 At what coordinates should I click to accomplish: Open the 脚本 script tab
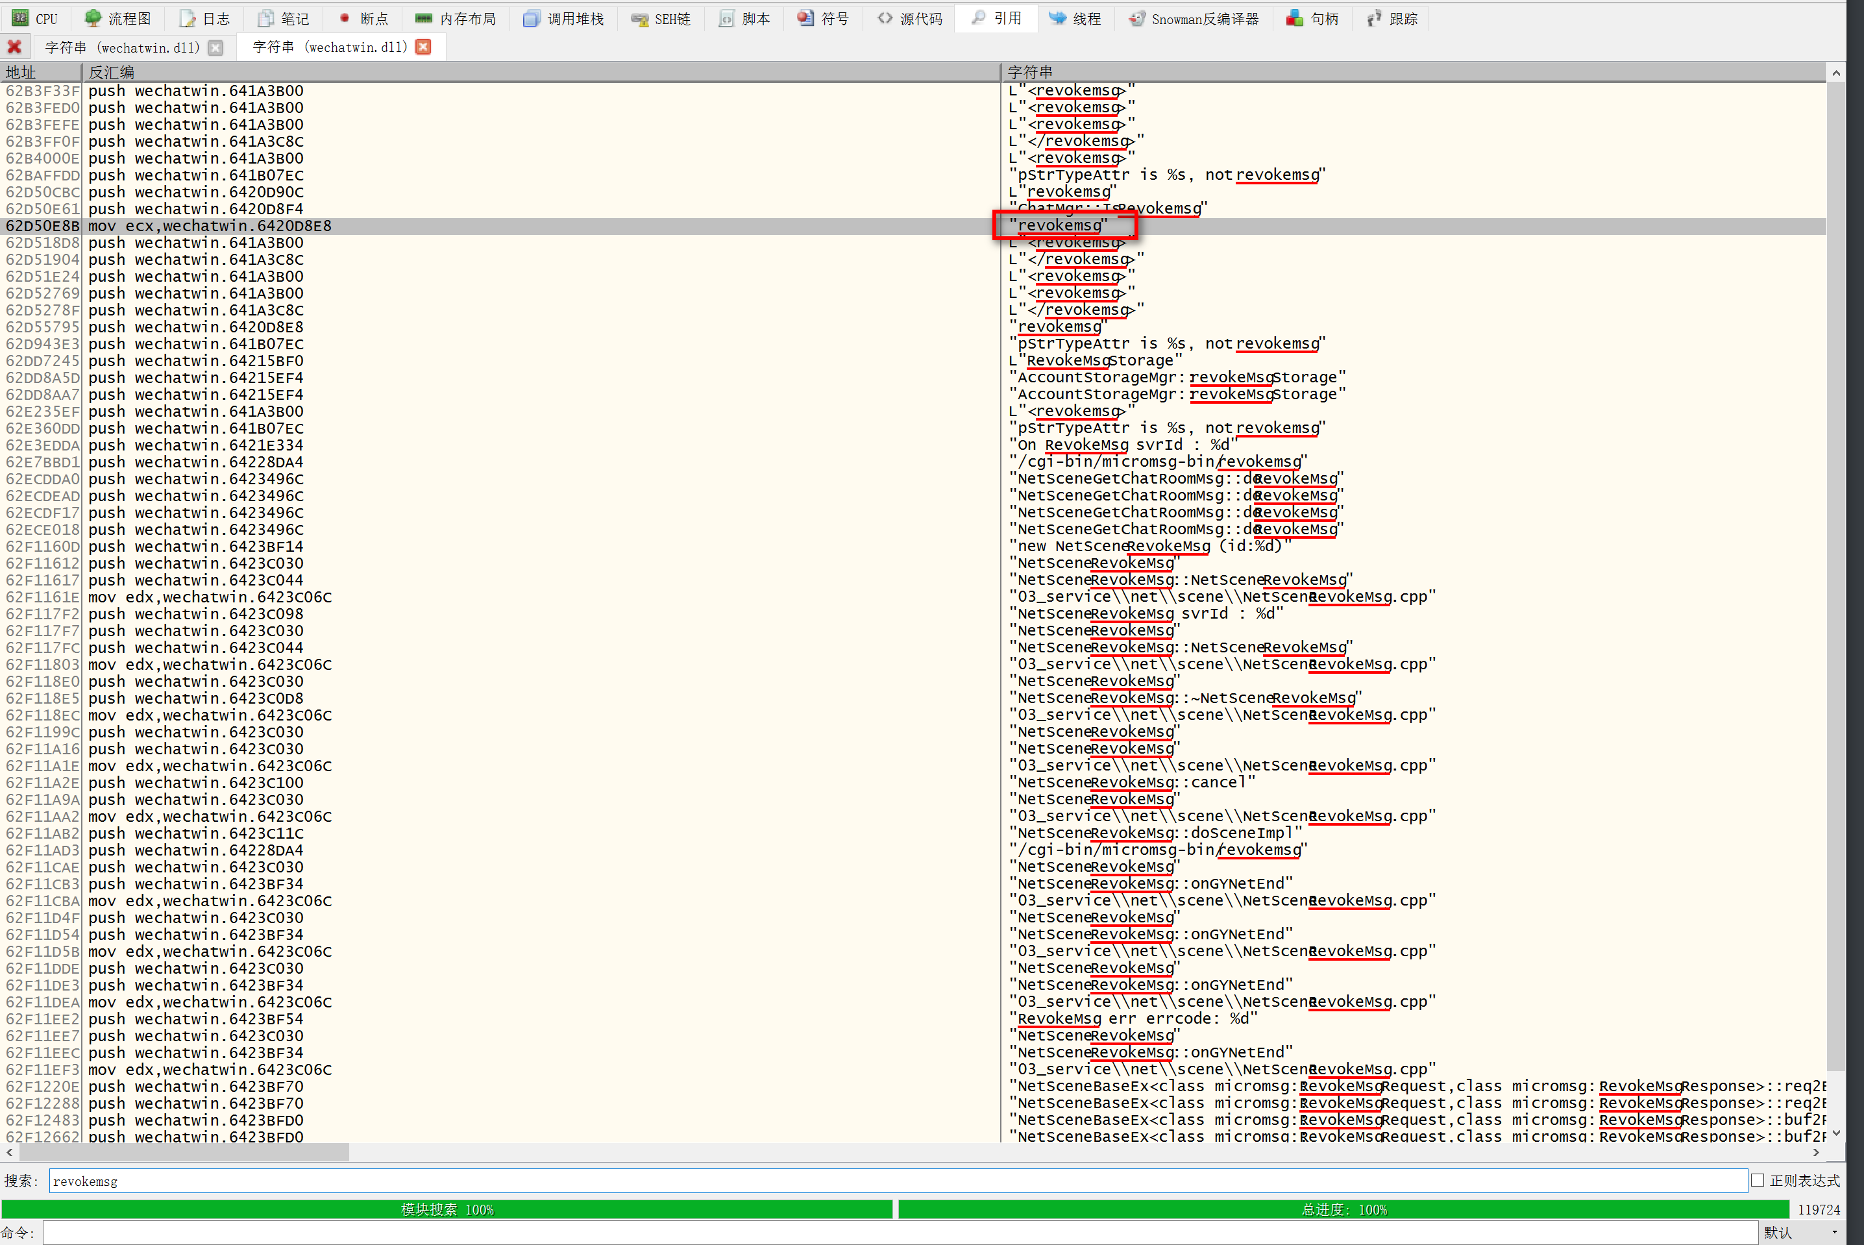[744, 18]
